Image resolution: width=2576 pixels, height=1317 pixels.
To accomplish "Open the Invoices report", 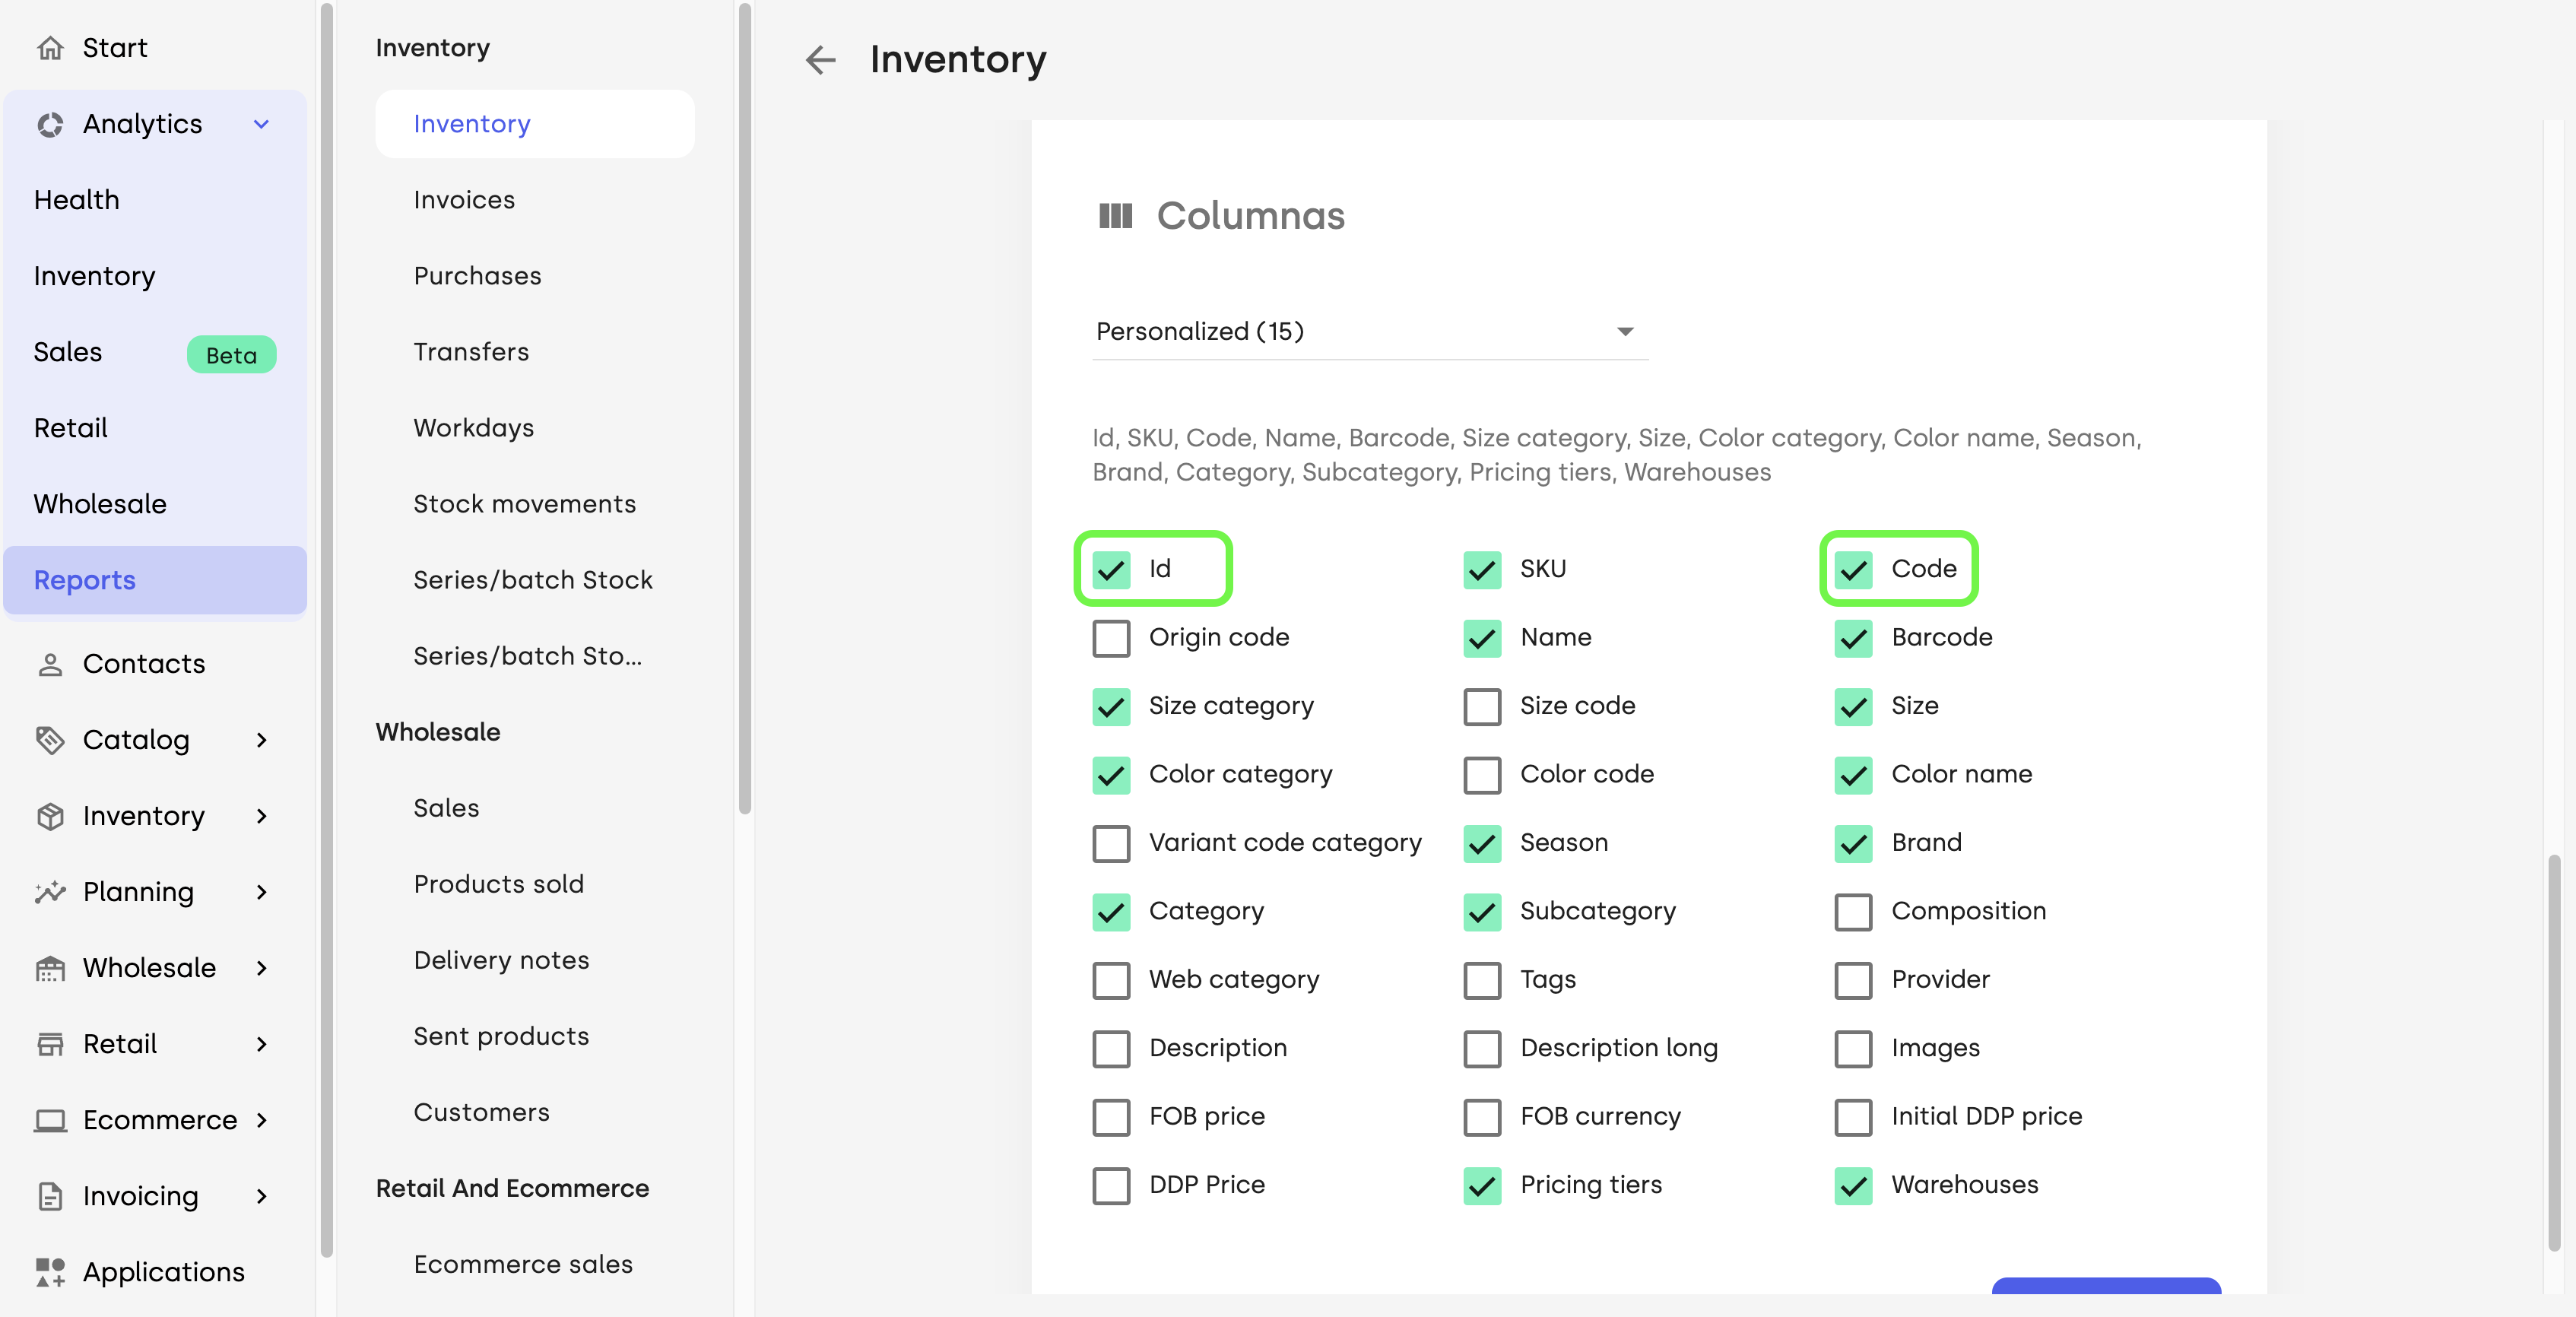I will (535, 200).
